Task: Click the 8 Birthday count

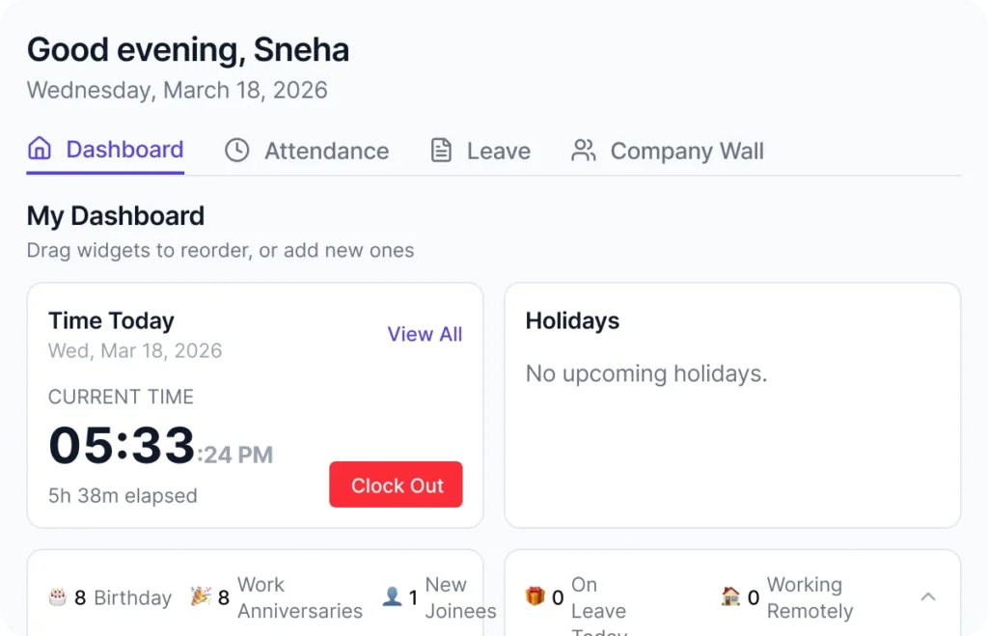Action: [123, 597]
